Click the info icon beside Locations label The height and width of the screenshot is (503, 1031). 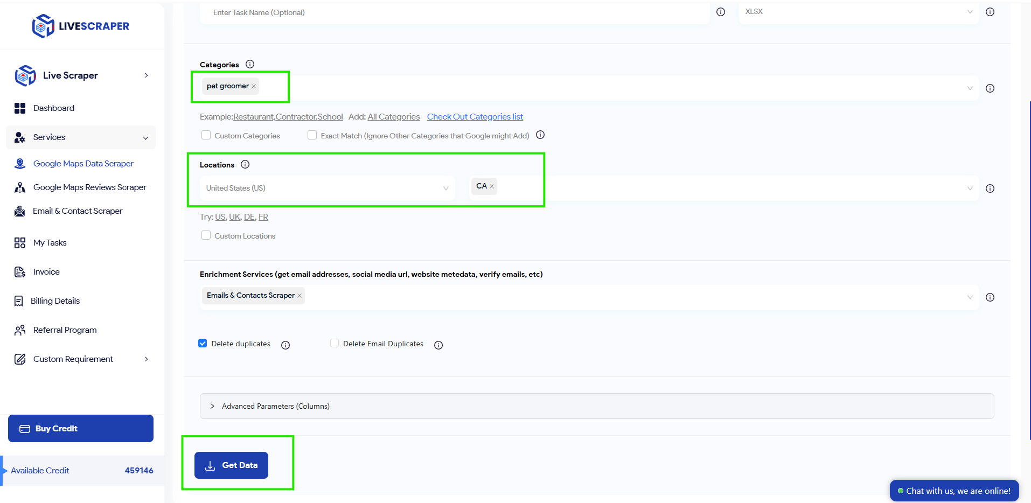tap(245, 164)
